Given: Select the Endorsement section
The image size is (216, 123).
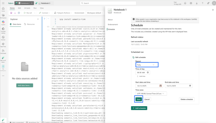Looking at the screenshot, I should point(113,25).
